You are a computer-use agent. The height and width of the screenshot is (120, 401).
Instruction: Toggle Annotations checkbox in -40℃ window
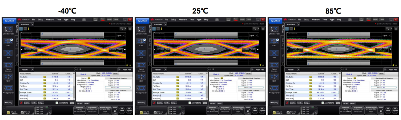click(57, 103)
